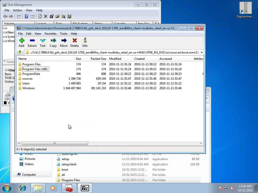Open the View menu in Disk Management
Image resolution: width=258 pixels, height=193 pixels.
click(x=29, y=10)
